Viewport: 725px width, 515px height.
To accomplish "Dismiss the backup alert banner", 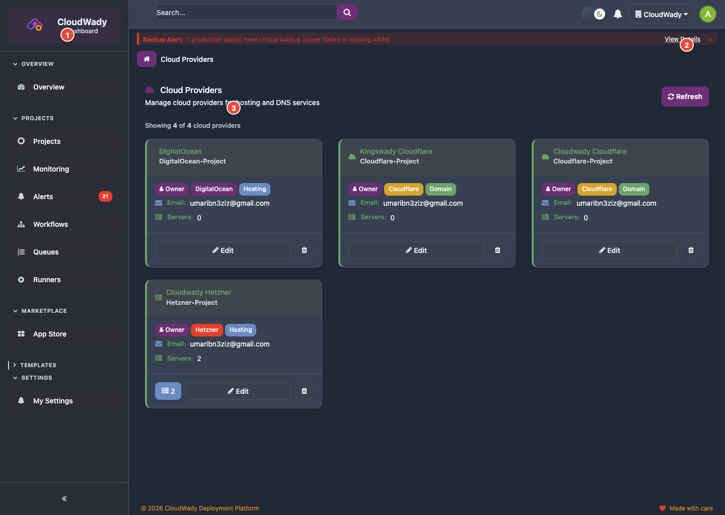I will tap(710, 40).
